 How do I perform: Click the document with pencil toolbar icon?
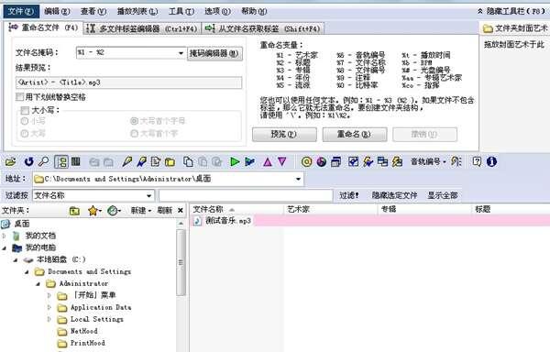[x=156, y=161]
